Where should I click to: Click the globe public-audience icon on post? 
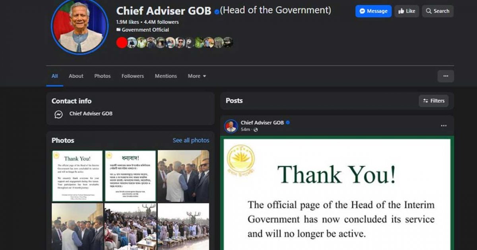click(256, 130)
